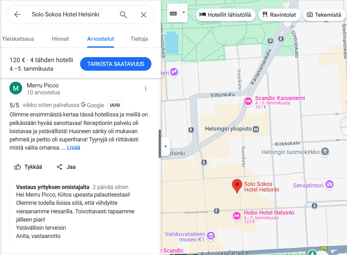Open the Tietoja tab

139,39
